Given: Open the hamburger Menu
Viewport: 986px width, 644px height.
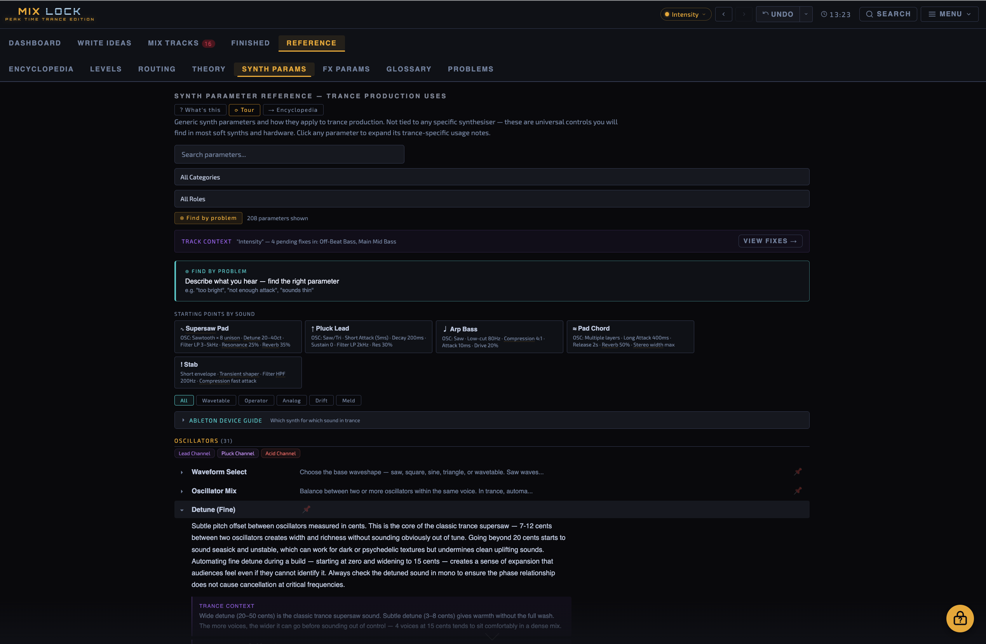Looking at the screenshot, I should pyautogui.click(x=949, y=14).
